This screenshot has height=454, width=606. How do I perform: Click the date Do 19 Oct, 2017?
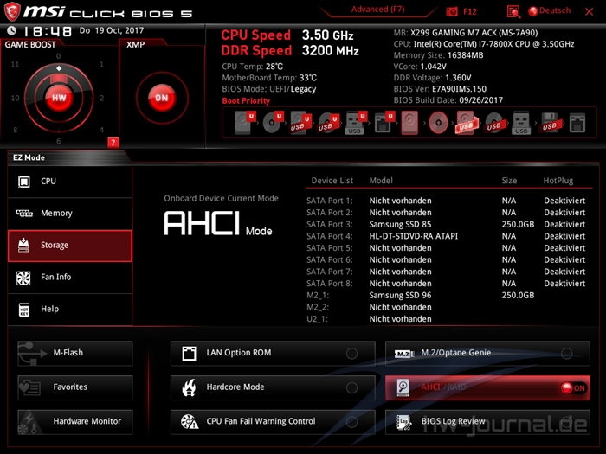(112, 30)
